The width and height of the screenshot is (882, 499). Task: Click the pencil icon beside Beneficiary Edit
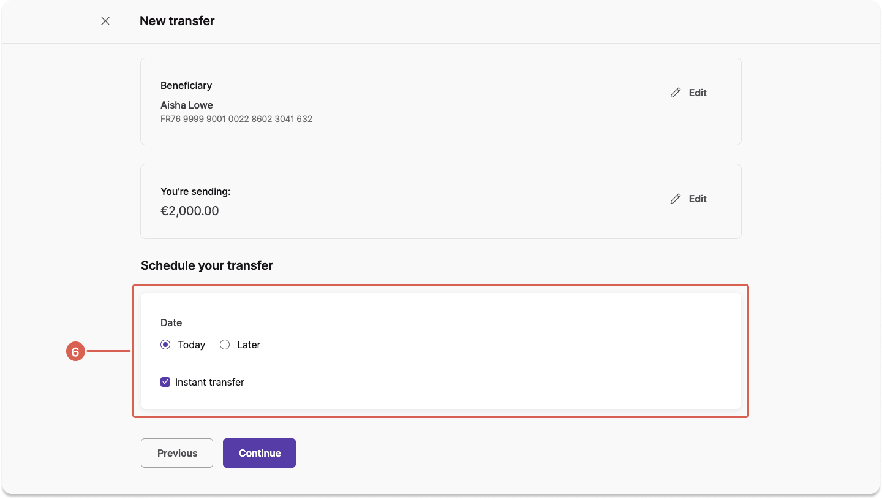(676, 93)
